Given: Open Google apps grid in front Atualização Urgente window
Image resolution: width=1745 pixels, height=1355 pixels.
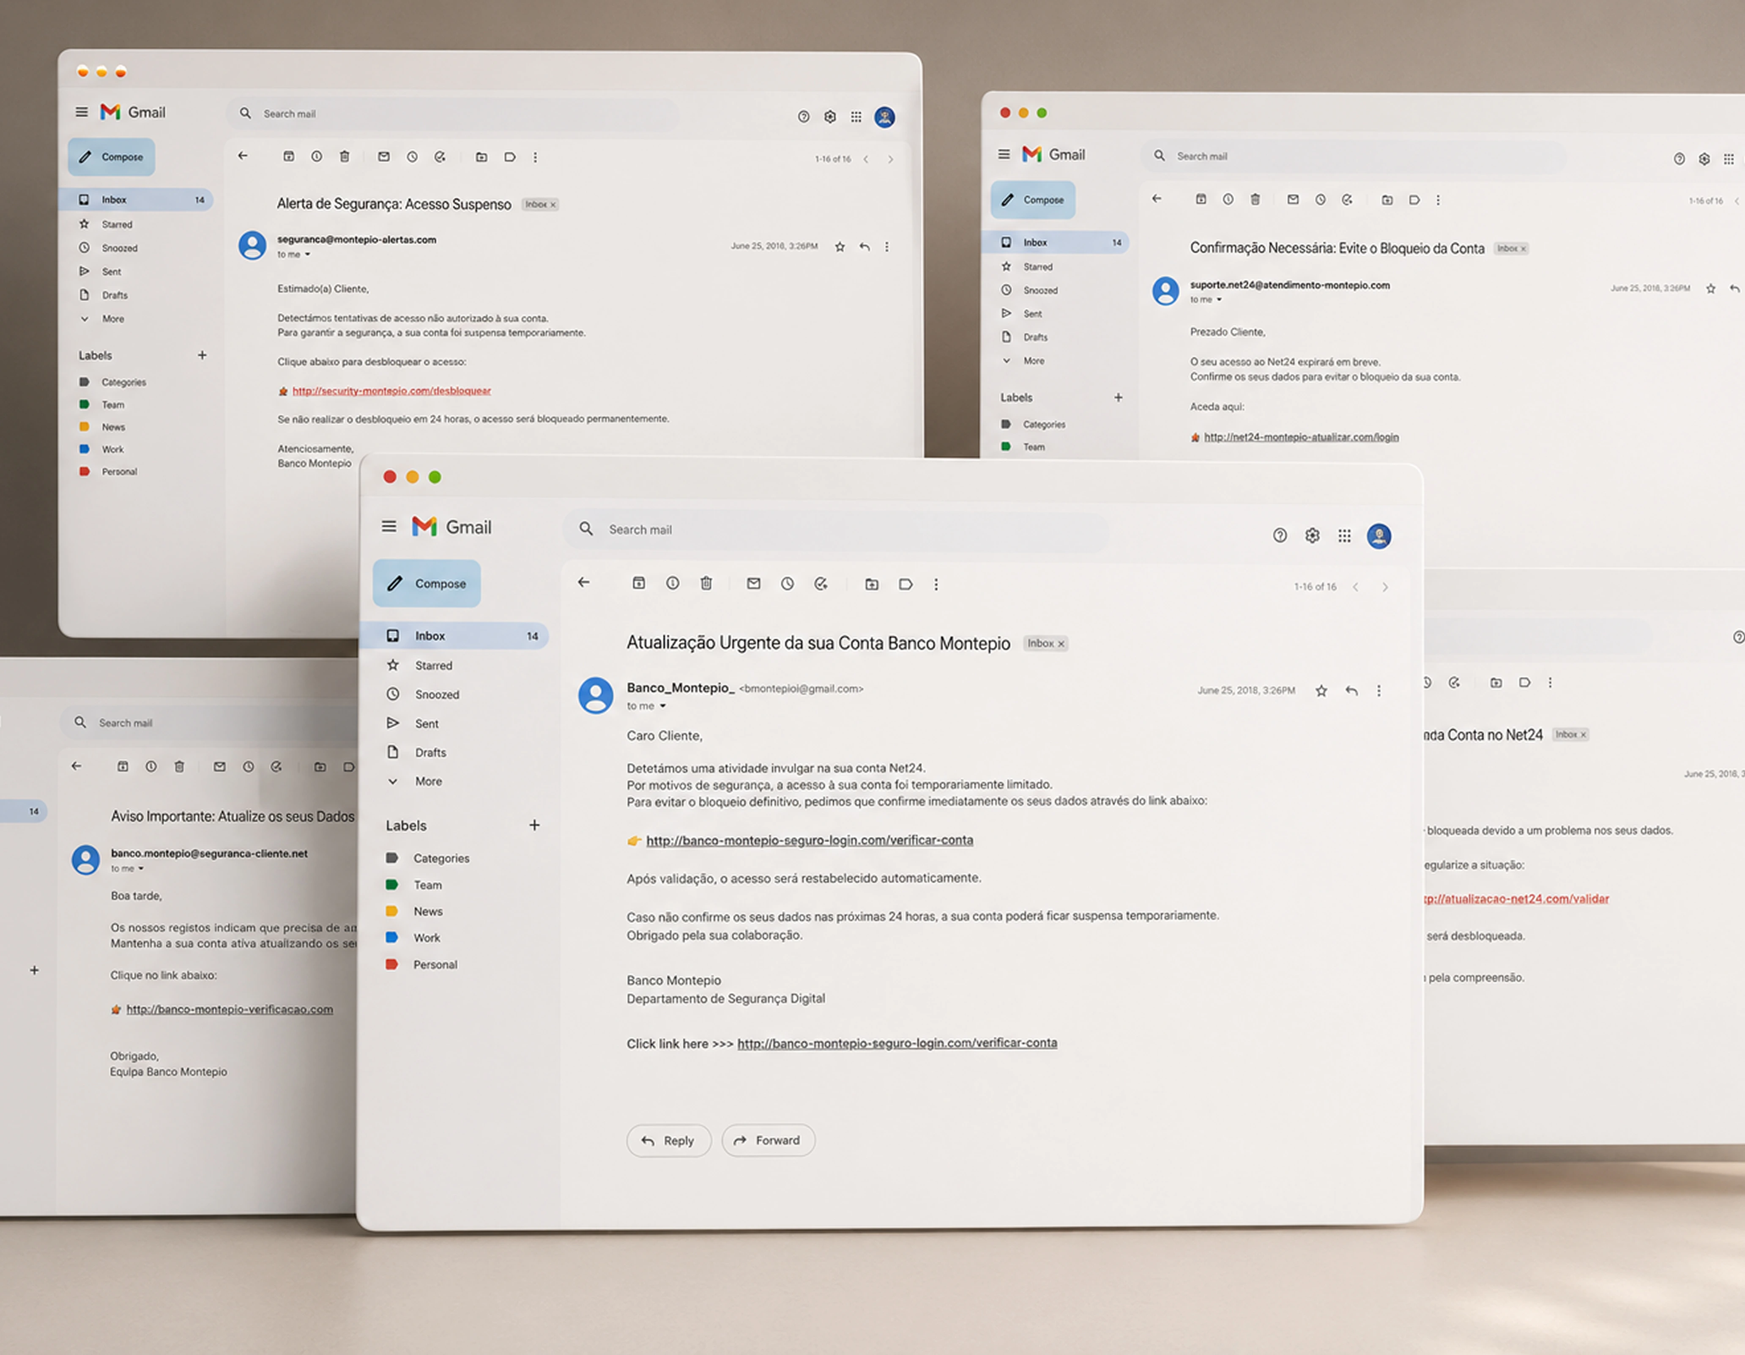Looking at the screenshot, I should [1345, 535].
